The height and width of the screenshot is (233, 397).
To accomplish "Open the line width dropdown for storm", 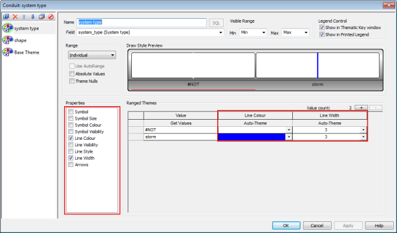I will (x=363, y=137).
